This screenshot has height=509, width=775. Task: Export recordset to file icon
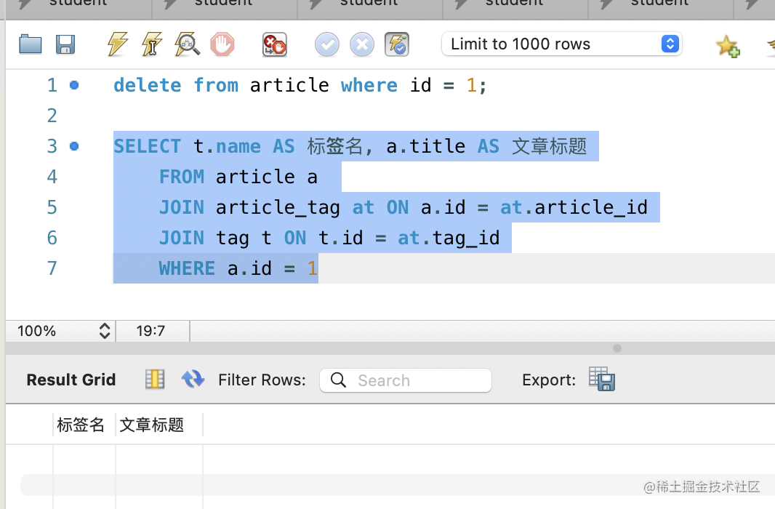(602, 379)
